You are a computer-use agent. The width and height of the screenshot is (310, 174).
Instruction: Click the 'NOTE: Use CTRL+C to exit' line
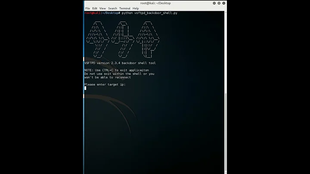click(x=116, y=70)
